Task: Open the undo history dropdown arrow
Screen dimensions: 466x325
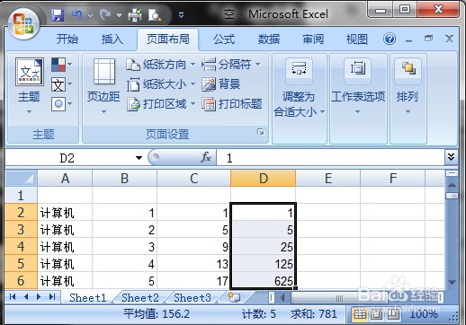Action: 90,15
